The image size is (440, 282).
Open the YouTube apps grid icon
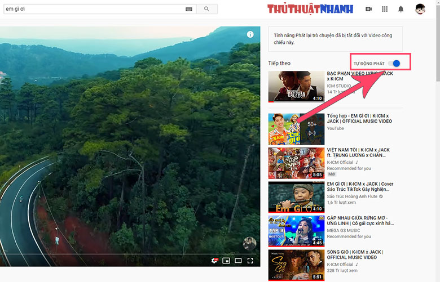385,9
